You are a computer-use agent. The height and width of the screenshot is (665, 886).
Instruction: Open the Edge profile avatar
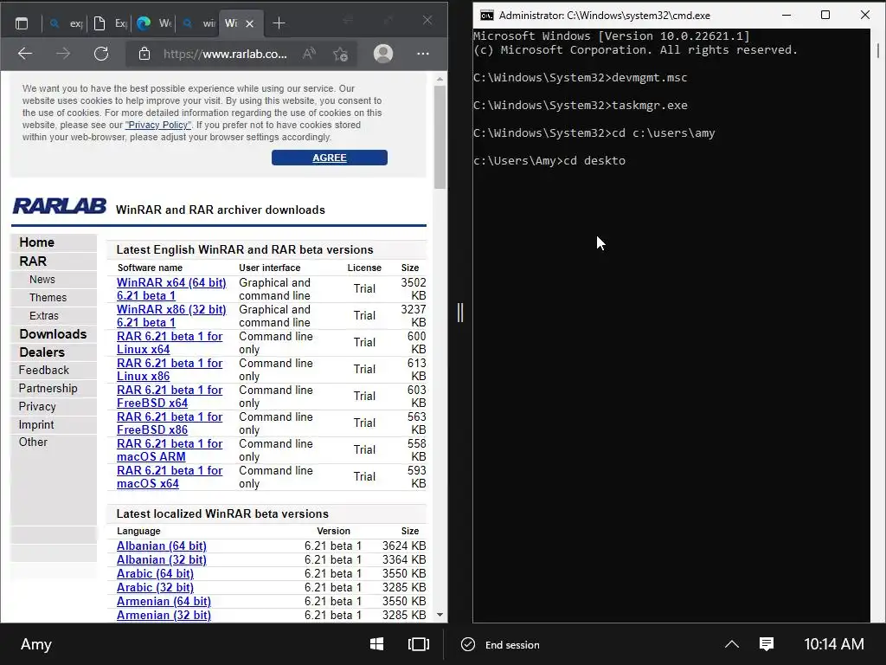(383, 54)
